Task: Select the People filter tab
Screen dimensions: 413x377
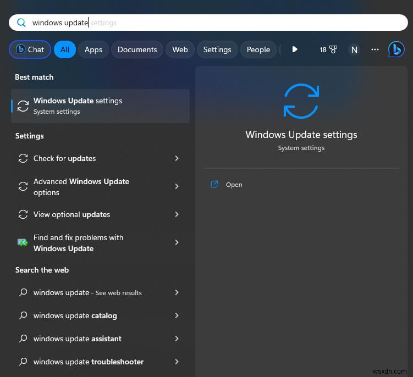Action: point(258,49)
